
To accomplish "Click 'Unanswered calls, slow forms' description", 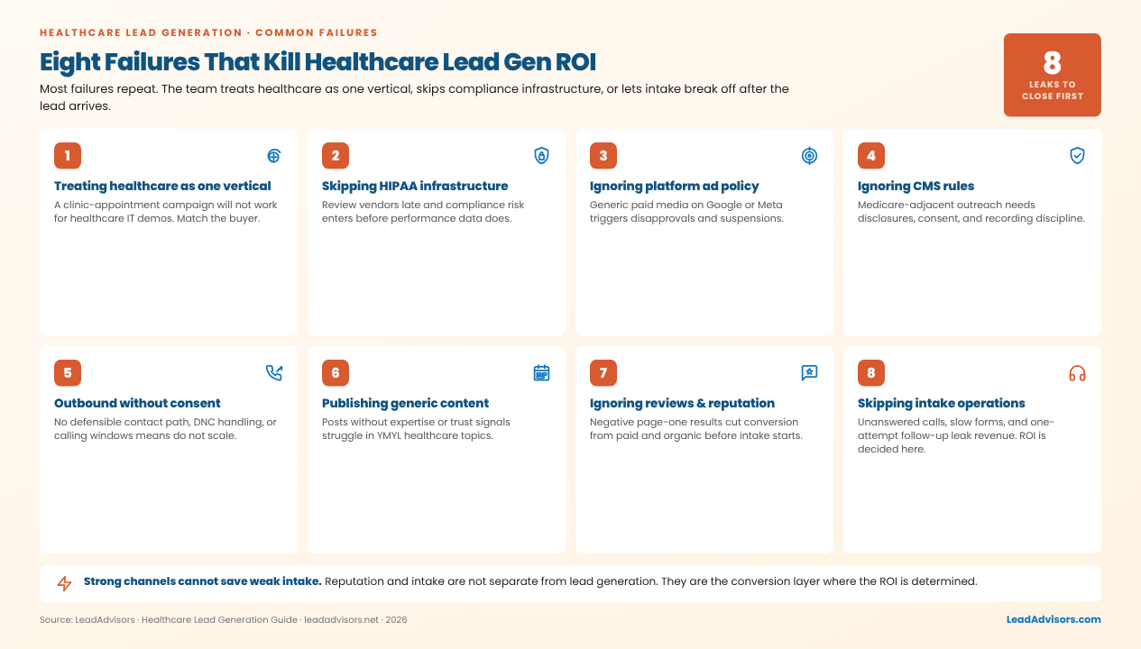I will click(956, 435).
